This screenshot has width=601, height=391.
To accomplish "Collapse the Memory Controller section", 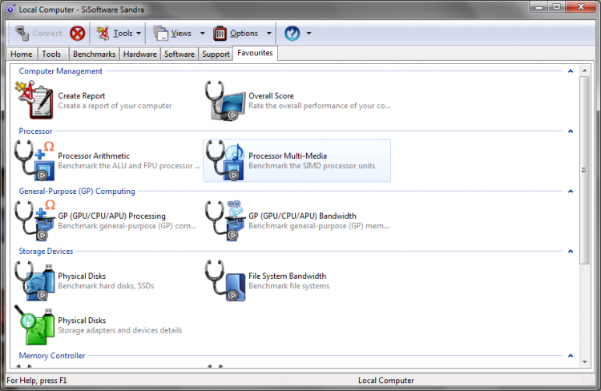I will point(571,356).
